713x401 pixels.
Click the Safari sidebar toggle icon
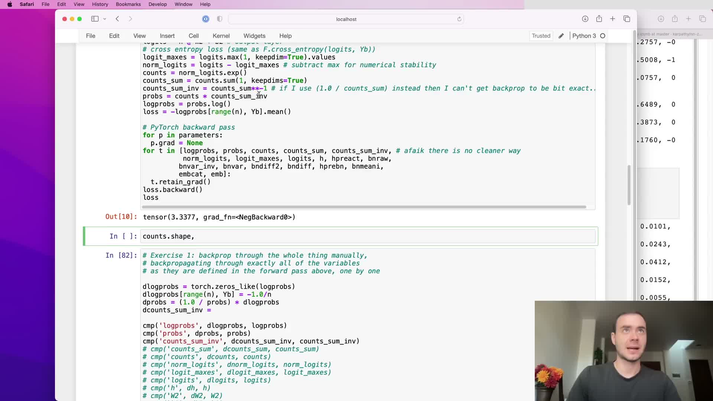95,19
